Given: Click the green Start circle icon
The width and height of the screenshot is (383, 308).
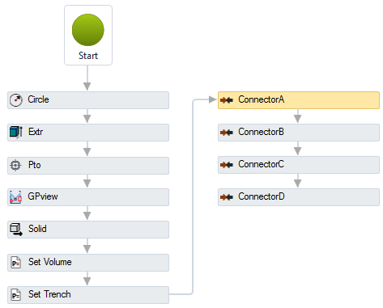Looking at the screenshot, I should 88,30.
